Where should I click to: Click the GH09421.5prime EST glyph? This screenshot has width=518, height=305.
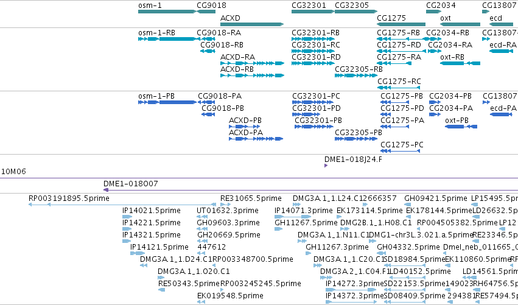408,205
